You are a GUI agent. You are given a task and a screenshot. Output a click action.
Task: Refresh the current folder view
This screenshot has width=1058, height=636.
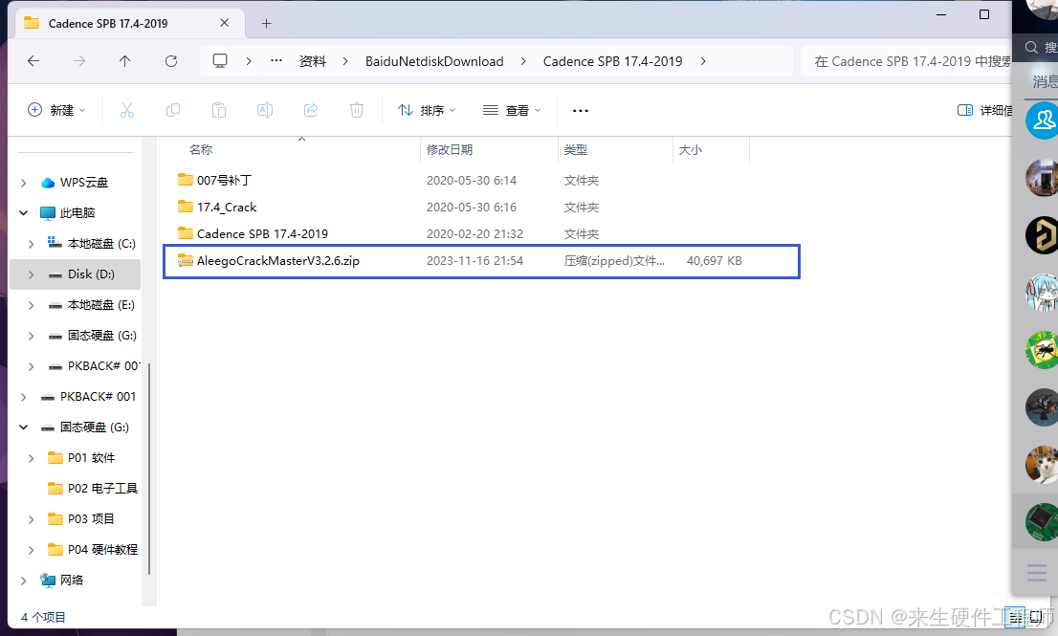(170, 61)
